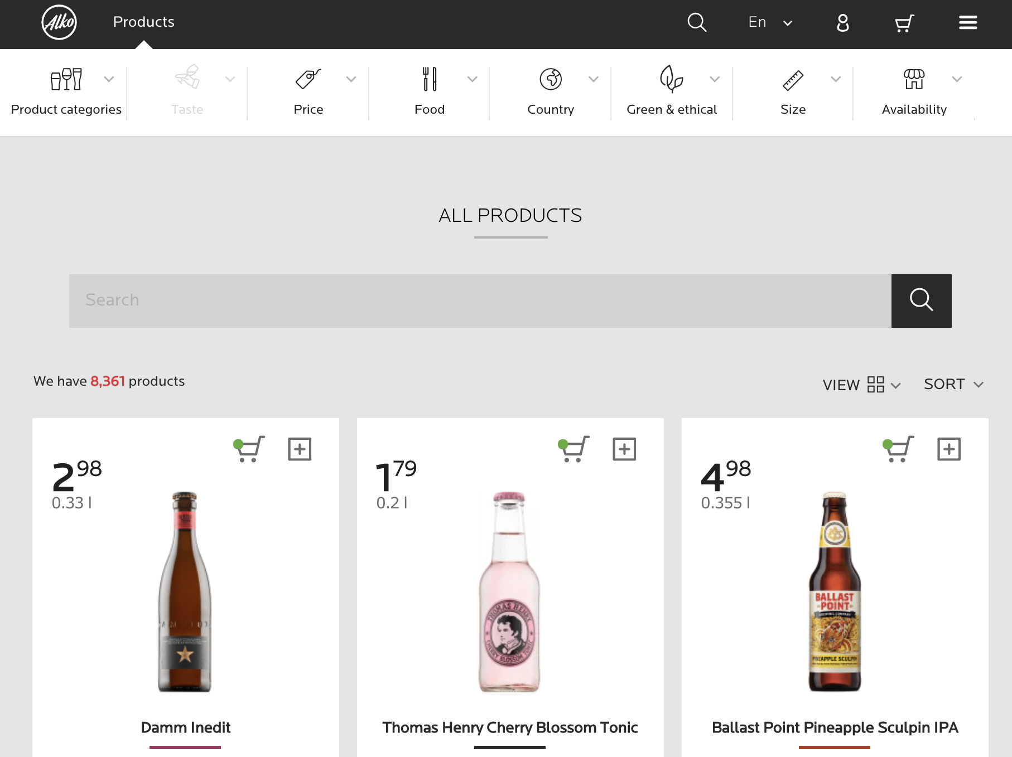Click the Size ruler icon
The height and width of the screenshot is (757, 1012).
click(793, 80)
